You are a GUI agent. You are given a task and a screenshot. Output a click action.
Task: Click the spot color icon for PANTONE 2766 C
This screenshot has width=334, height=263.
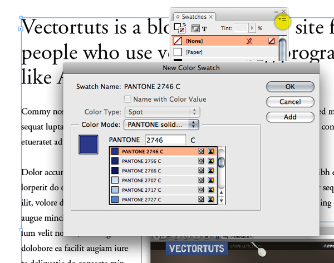point(201,171)
